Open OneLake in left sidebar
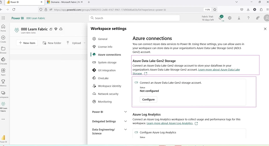 3,61
